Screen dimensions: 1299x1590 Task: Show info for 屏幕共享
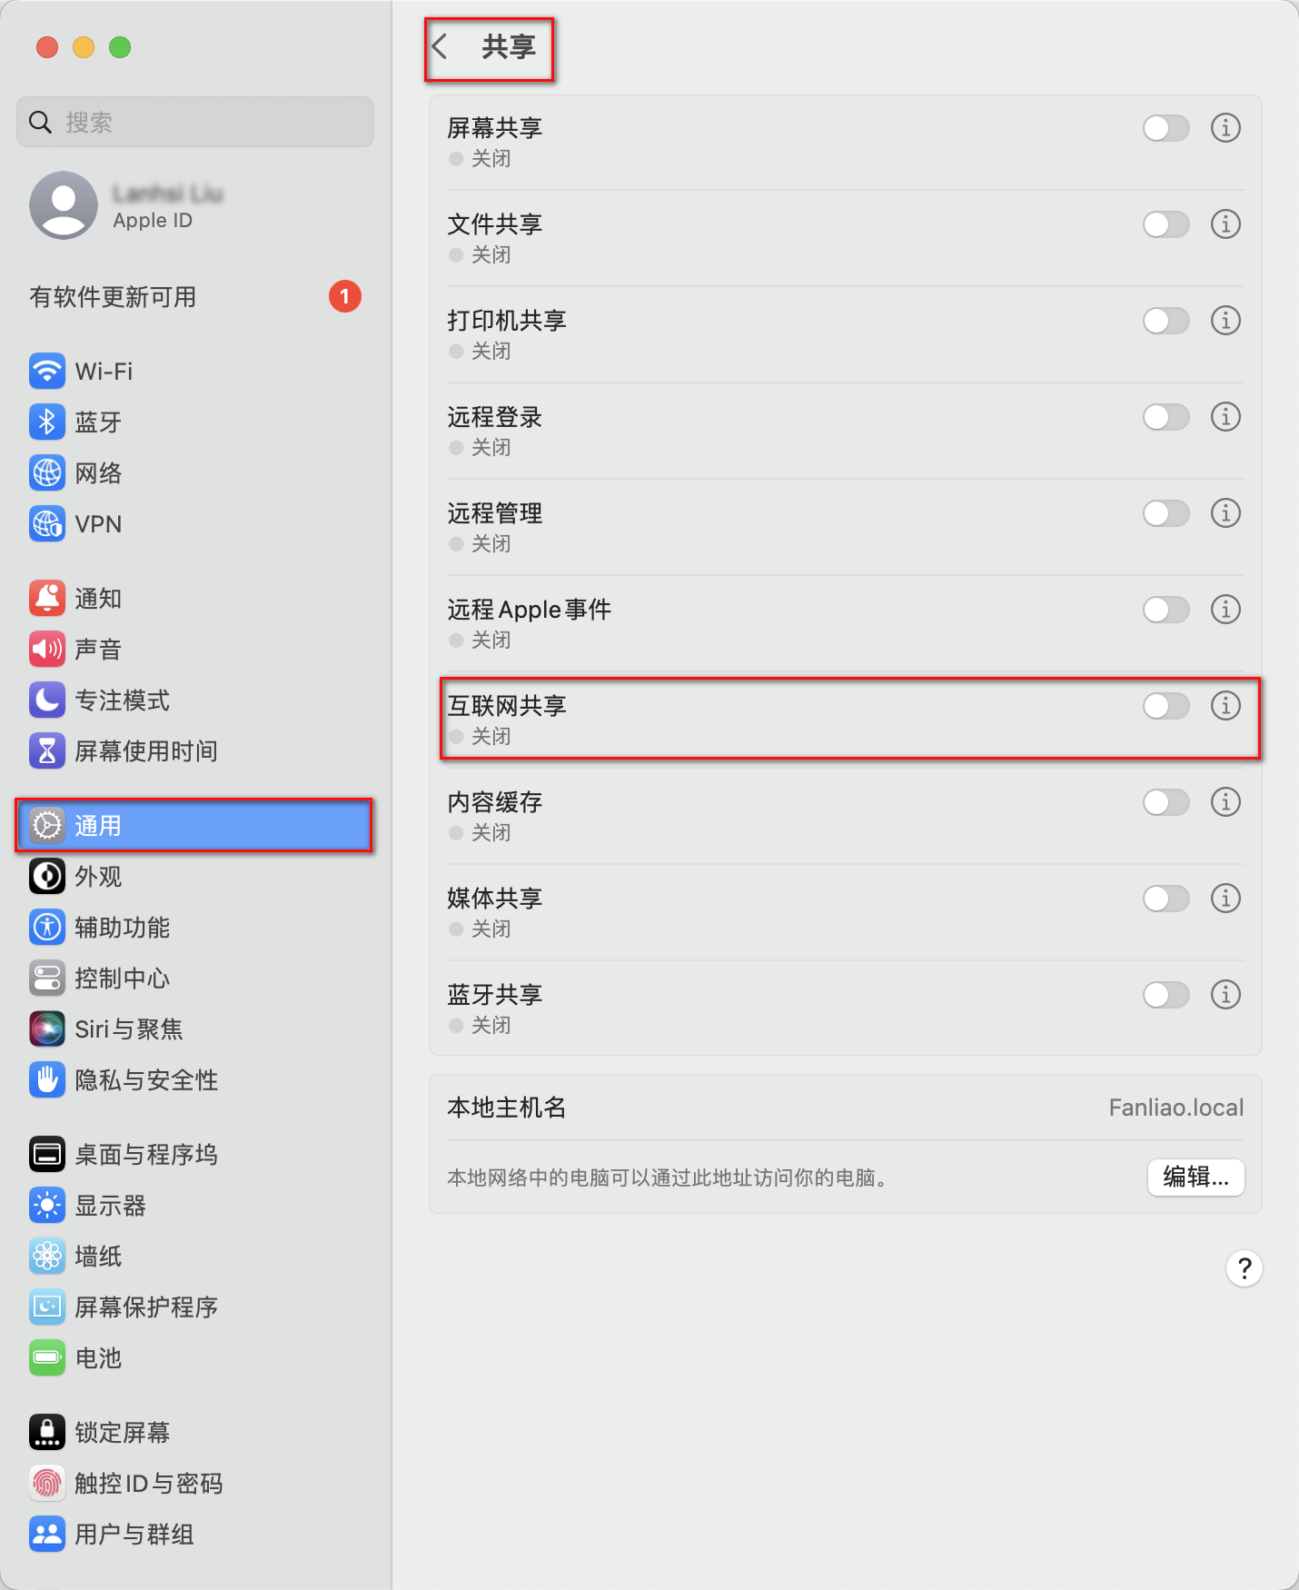[1225, 128]
